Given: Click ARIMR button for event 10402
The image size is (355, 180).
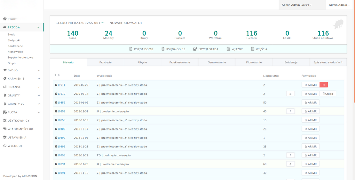Looking at the screenshot, I should click(x=310, y=129).
